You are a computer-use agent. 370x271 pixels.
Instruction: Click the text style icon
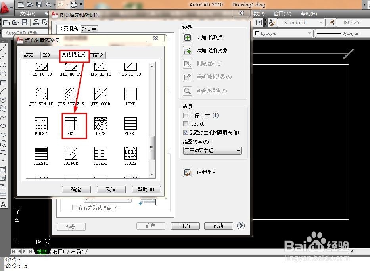tap(272, 23)
